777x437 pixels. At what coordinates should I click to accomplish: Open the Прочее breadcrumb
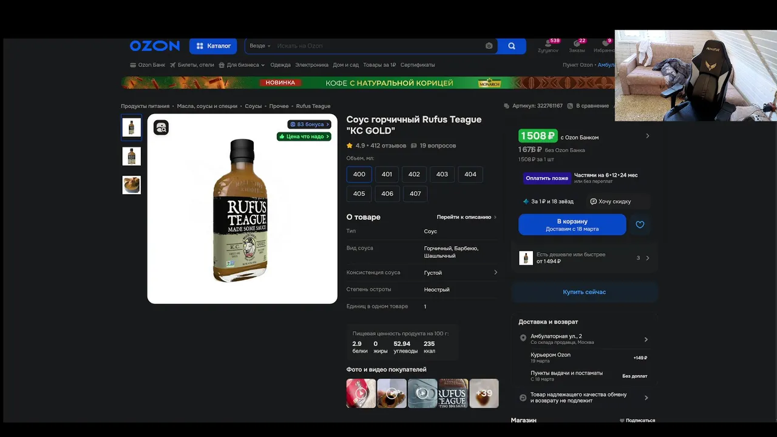[x=279, y=106]
